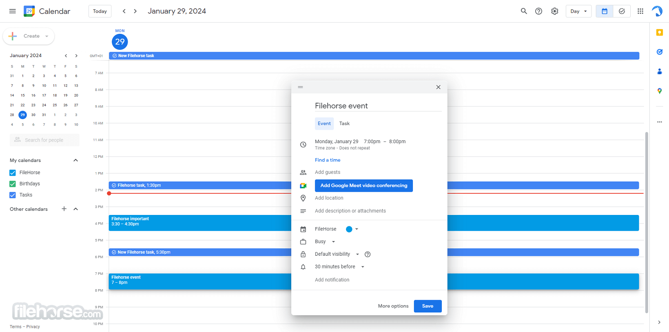Open Google Tasks side panel
Image resolution: width=669 pixels, height=332 pixels.
(x=660, y=52)
